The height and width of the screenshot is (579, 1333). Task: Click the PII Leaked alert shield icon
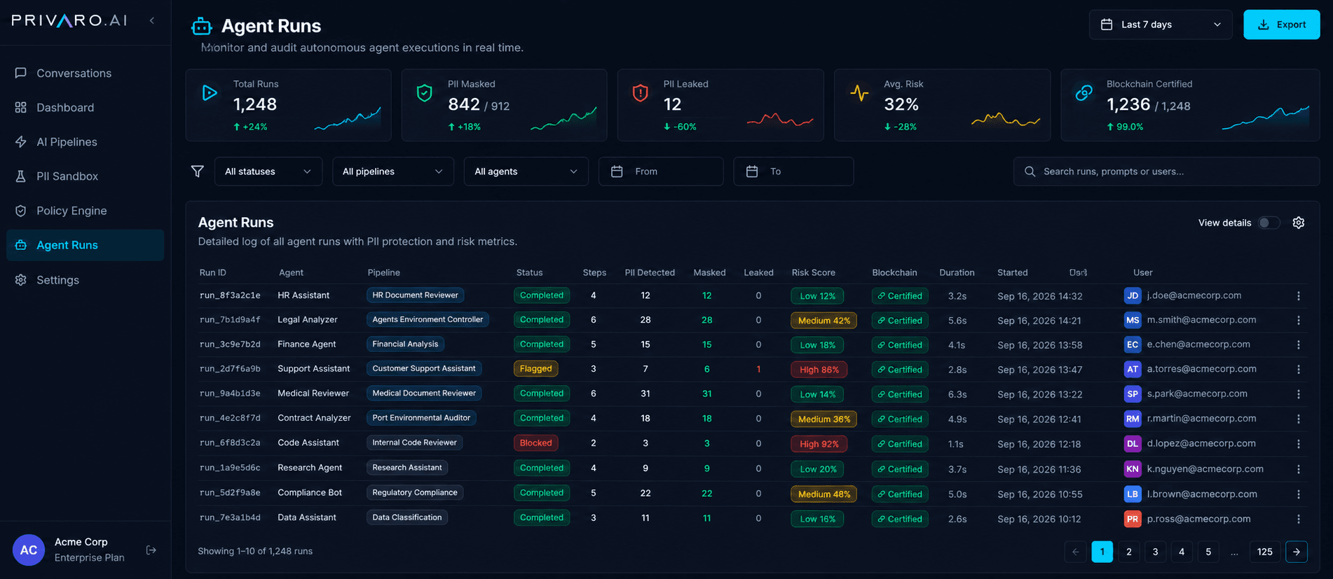640,93
